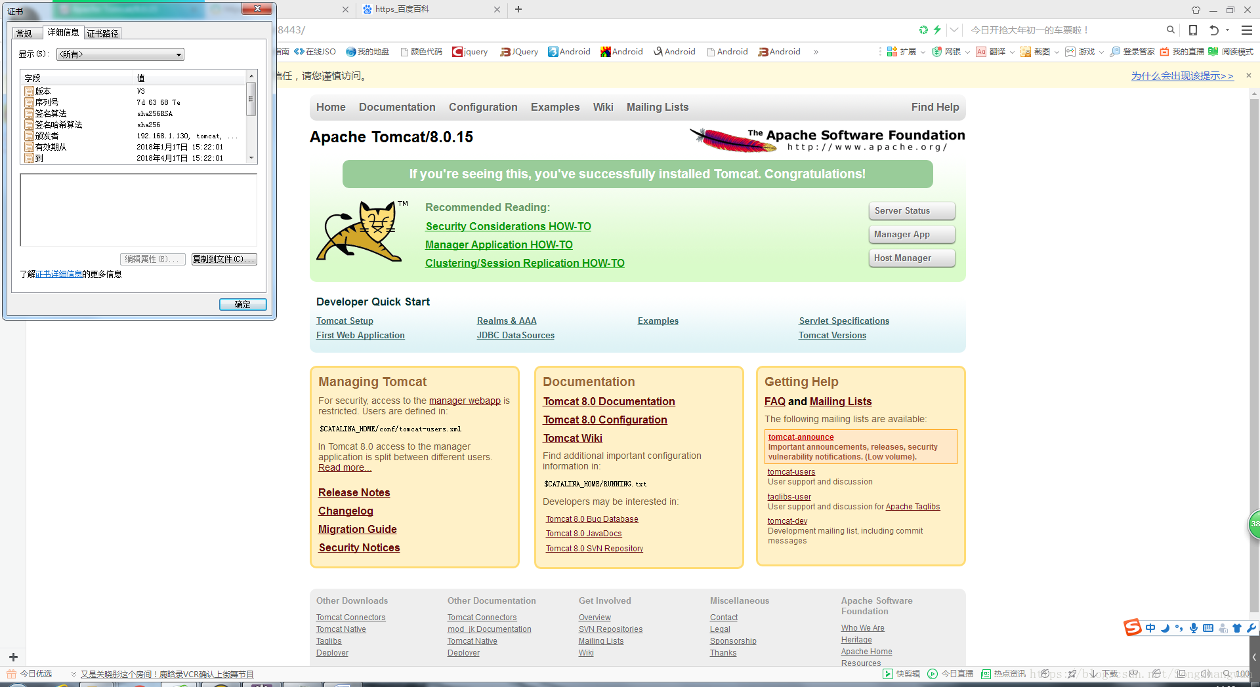Switch to the 证书路径 tab
Screen dimensions: 1260x687
coord(103,33)
